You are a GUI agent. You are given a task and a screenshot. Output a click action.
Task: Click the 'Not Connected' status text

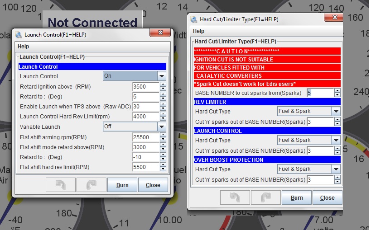[x=92, y=23]
